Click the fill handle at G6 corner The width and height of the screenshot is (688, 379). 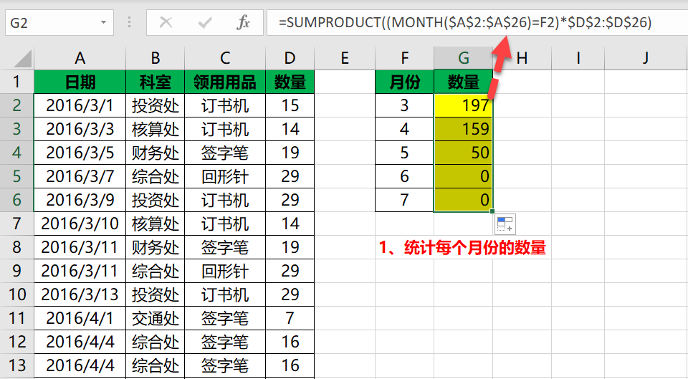[492, 211]
